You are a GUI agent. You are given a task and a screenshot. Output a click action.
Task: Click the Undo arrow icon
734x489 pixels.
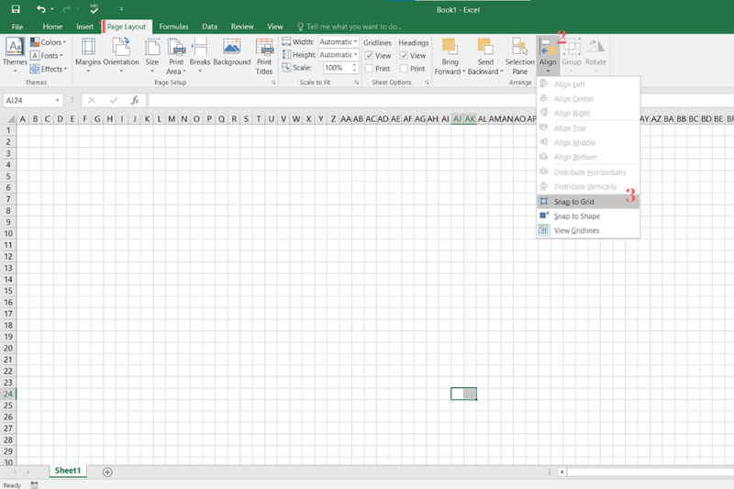41,9
